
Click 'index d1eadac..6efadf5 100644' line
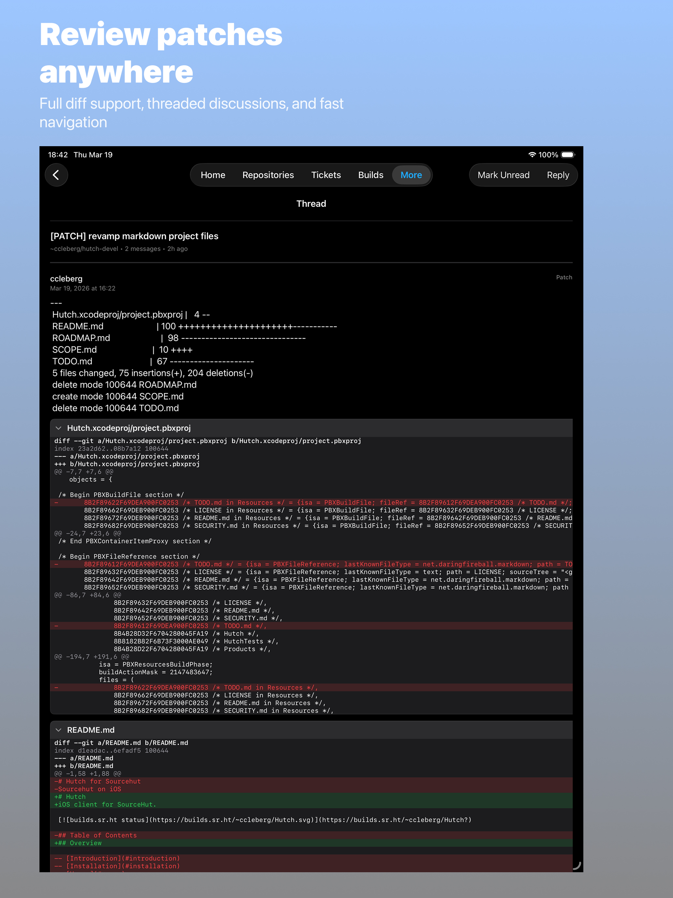(x=111, y=751)
